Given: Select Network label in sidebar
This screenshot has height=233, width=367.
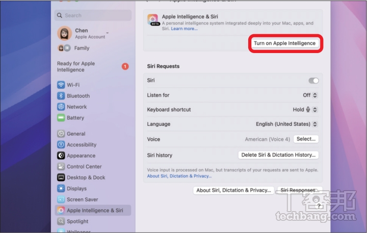Looking at the screenshot, I should [77, 107].
